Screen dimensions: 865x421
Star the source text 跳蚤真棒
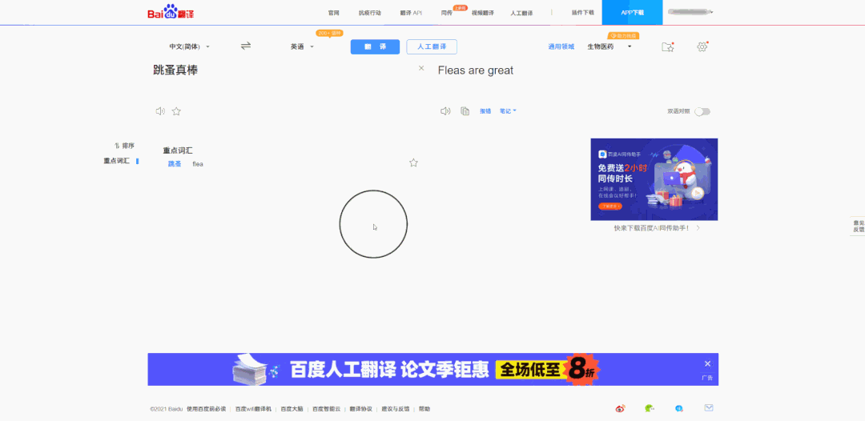point(176,111)
